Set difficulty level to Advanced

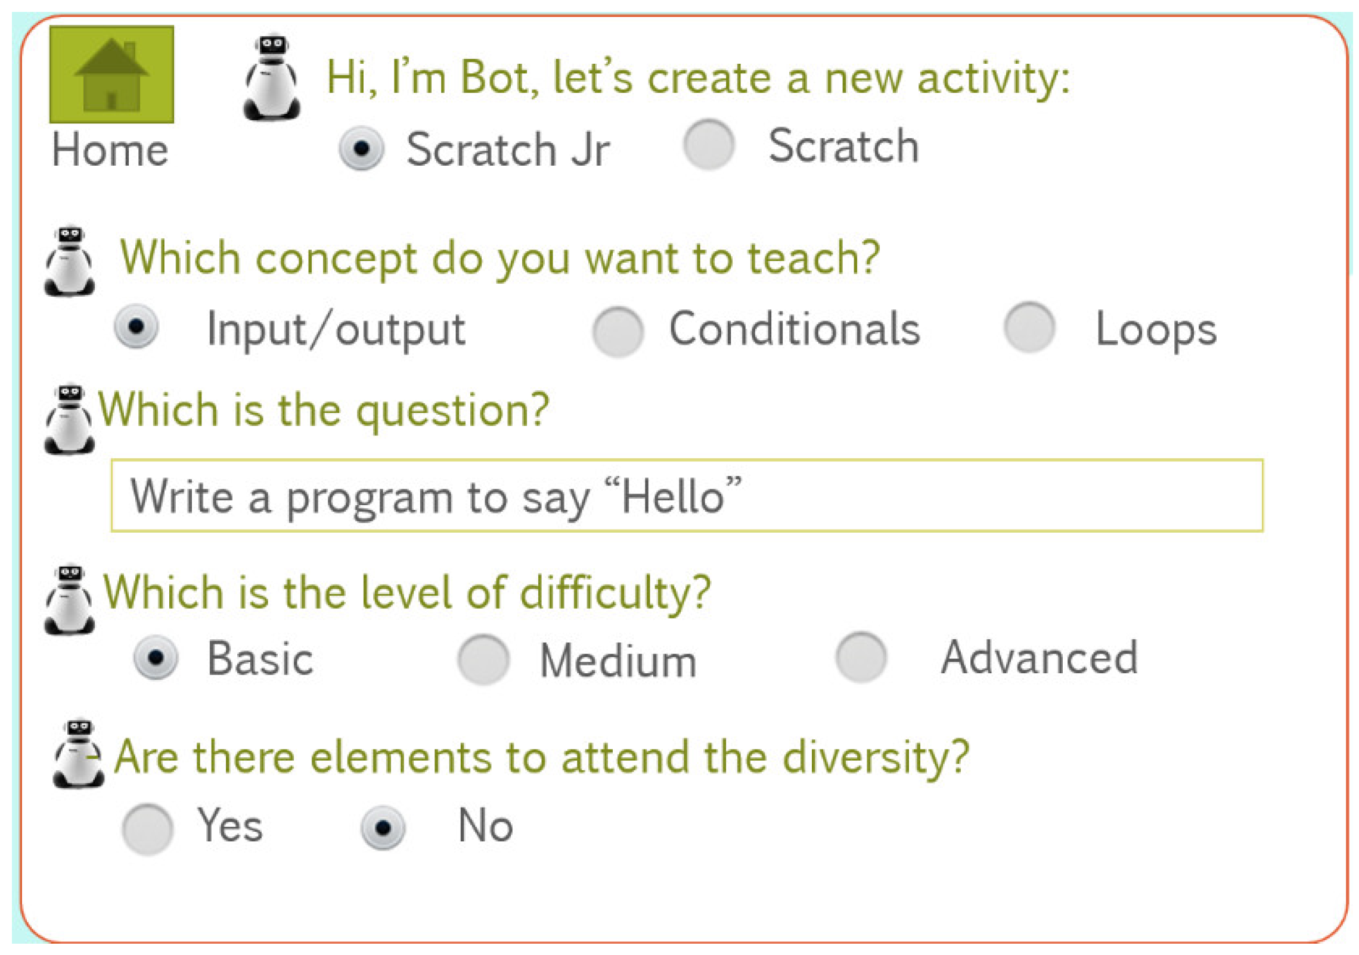pyautogui.click(x=861, y=657)
